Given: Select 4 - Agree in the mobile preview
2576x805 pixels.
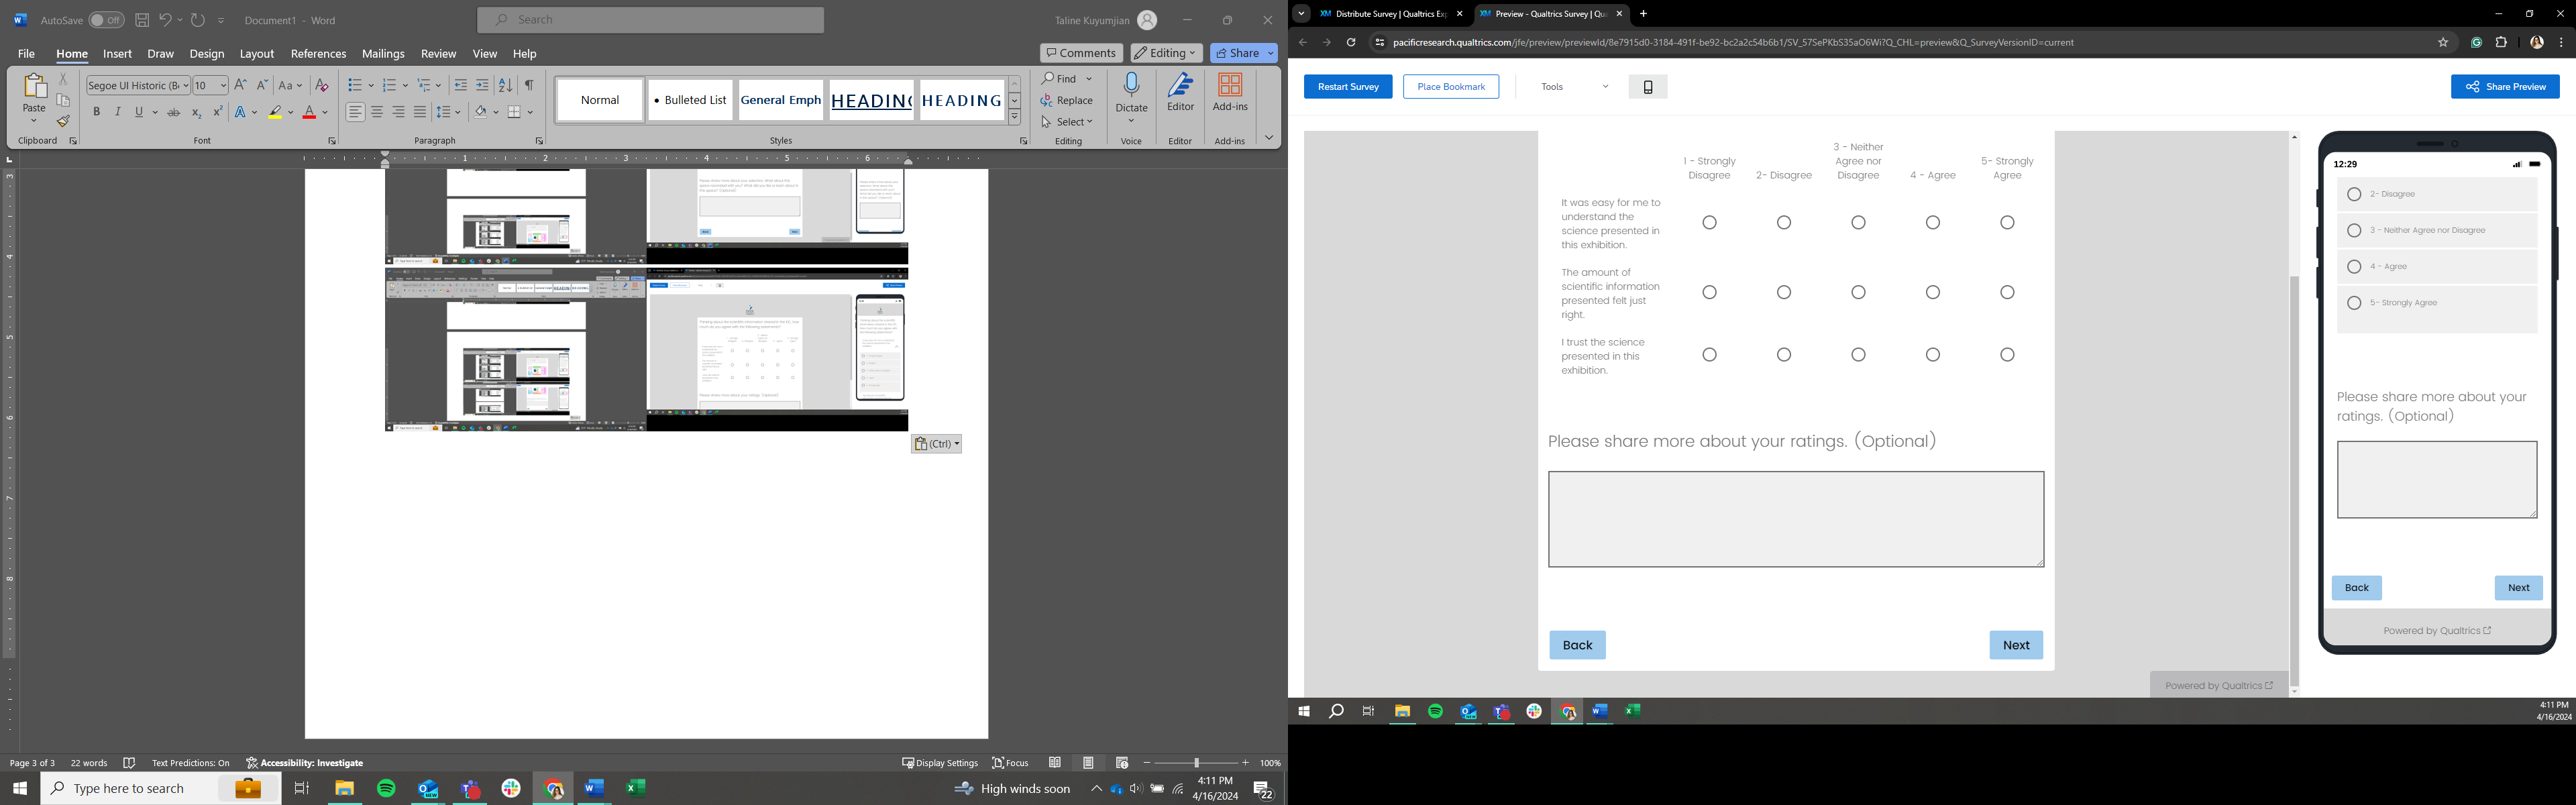Looking at the screenshot, I should 2353,267.
